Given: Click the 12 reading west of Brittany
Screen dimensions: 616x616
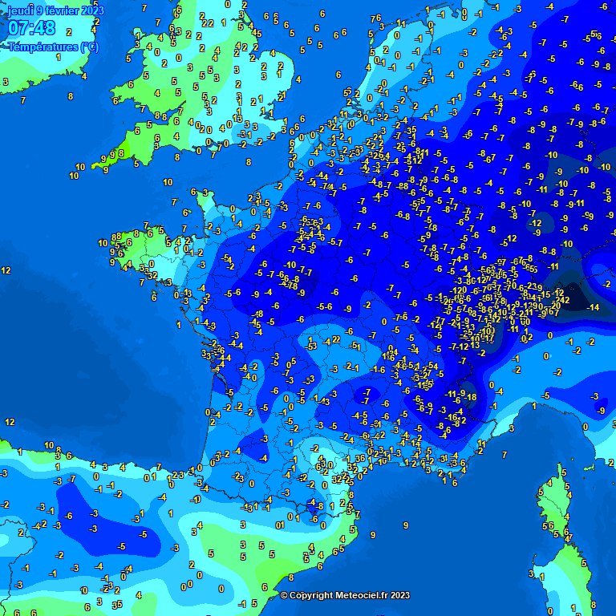Looking at the screenshot, I should 6,271.
